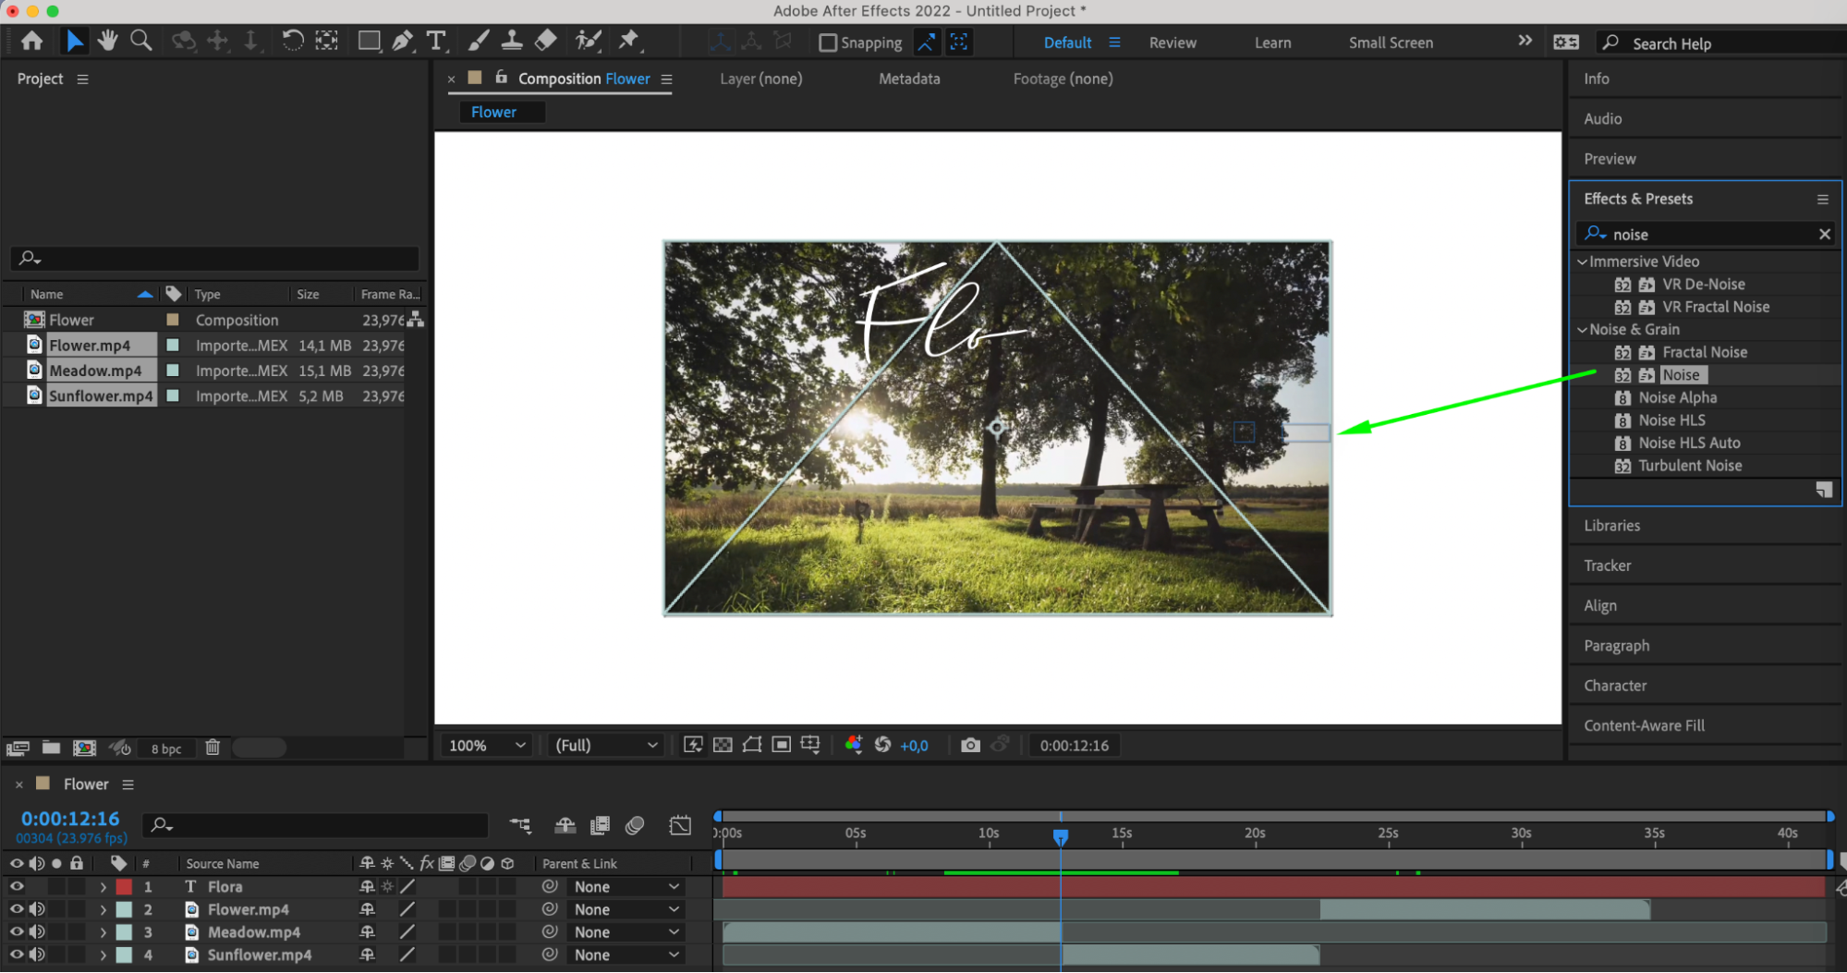Mute audio of Flower.mp4 layer
This screenshot has width=1847, height=973.
tap(37, 909)
